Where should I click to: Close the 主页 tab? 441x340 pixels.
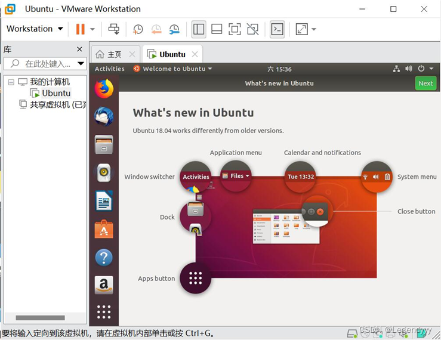pos(132,54)
